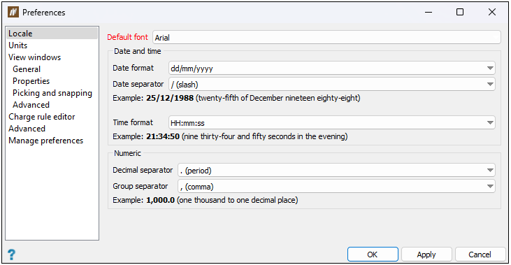Click the Preferences app icon in title bar
511x265 pixels.
point(13,13)
